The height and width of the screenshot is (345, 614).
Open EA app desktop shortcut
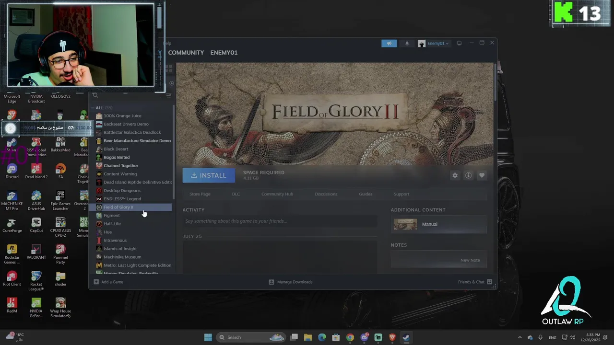pyautogui.click(x=60, y=172)
